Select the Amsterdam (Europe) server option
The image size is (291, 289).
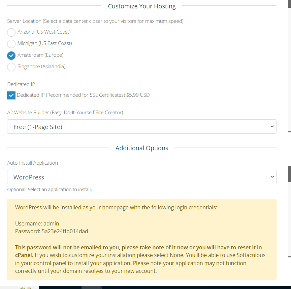pyautogui.click(x=11, y=55)
